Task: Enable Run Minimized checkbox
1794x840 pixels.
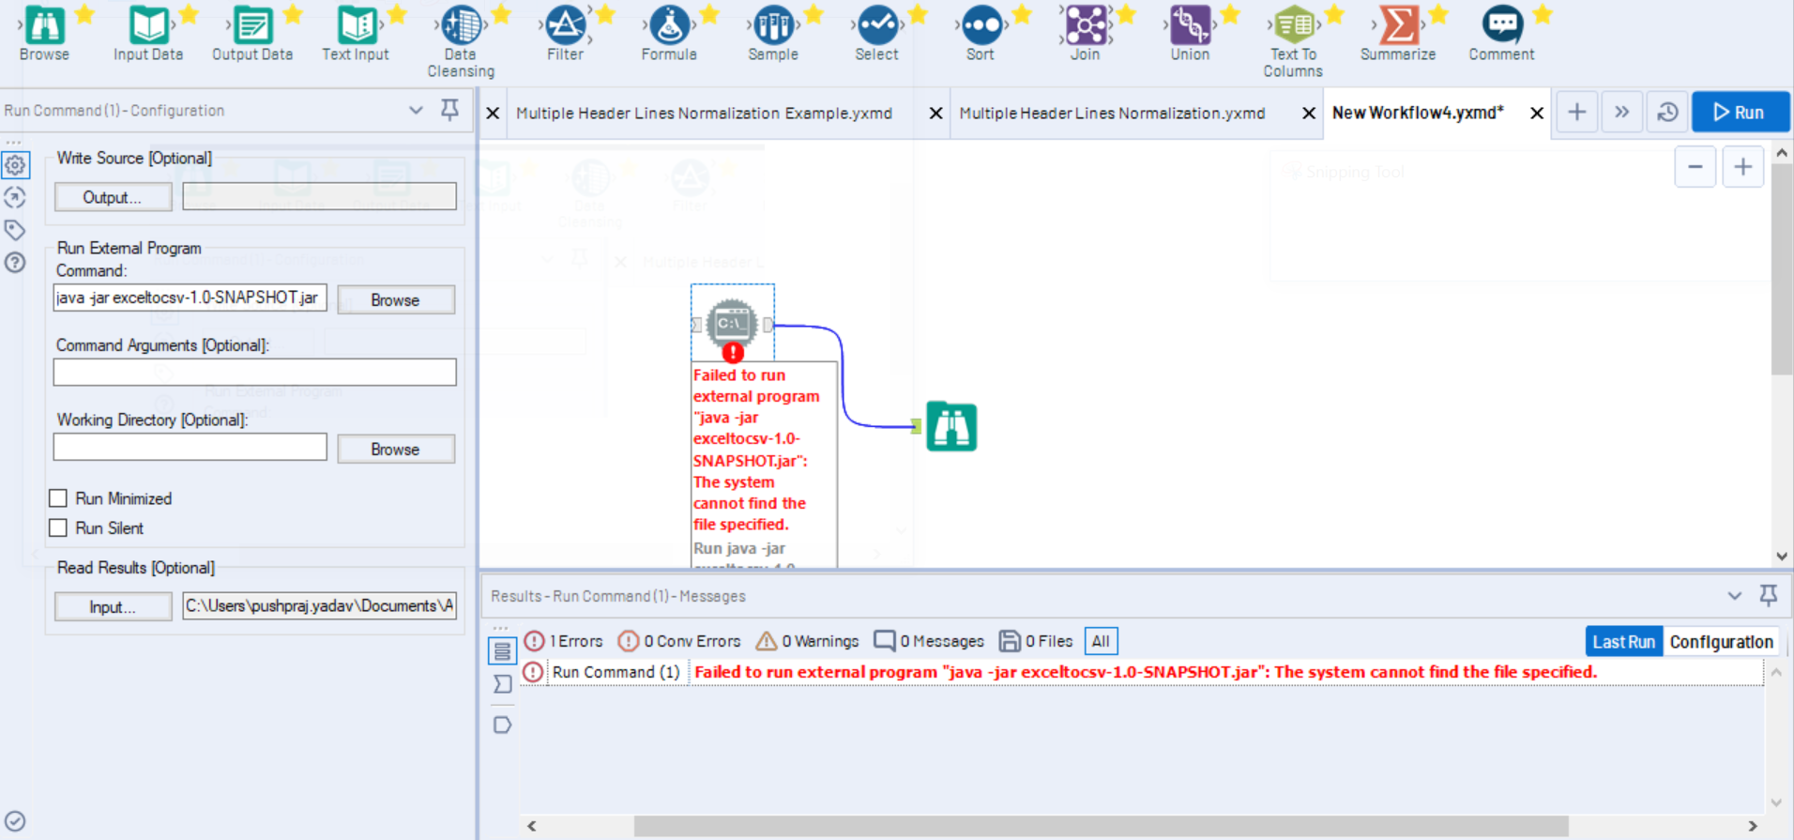Action: 58,498
